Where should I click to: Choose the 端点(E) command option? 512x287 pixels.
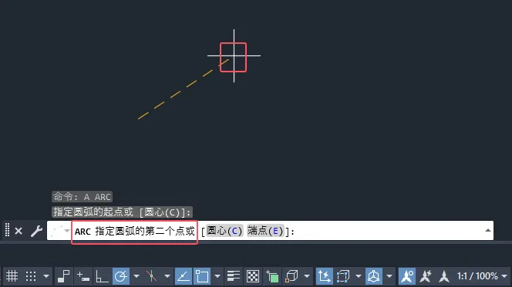coord(265,231)
